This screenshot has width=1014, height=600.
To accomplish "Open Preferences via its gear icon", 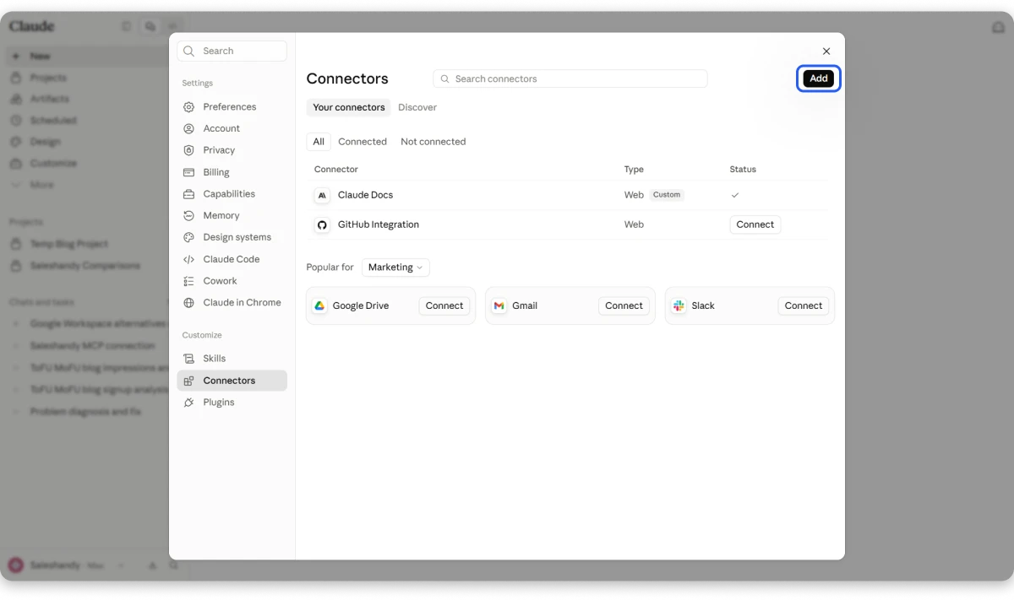I will point(188,107).
